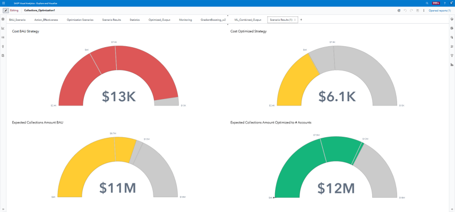The width and height of the screenshot is (455, 212).
Task: Open the Data pane in left sidebar
Action: (3, 19)
